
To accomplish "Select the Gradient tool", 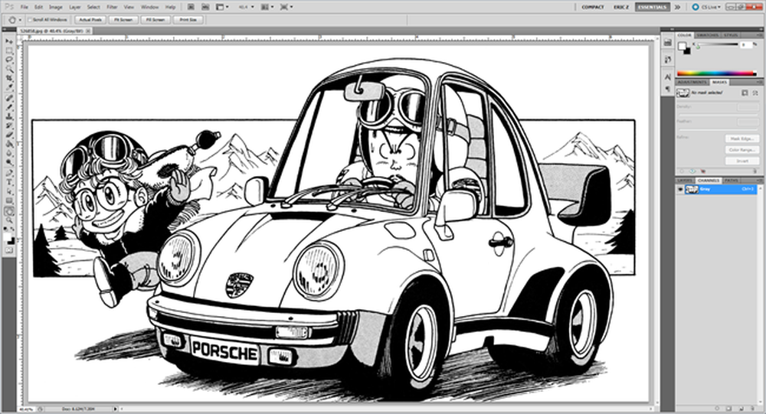I will [8, 144].
